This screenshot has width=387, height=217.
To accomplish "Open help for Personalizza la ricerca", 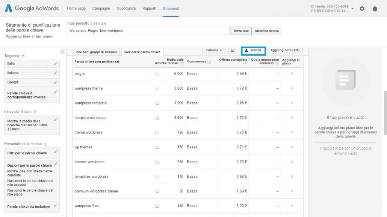I will (x=45, y=144).
